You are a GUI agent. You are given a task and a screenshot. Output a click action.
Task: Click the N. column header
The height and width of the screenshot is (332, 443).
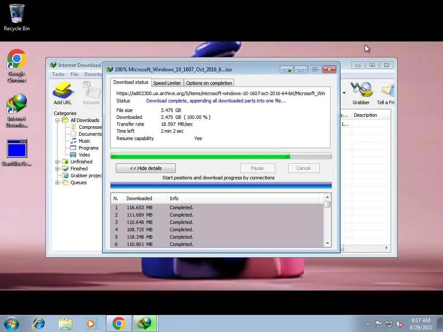[x=117, y=198]
